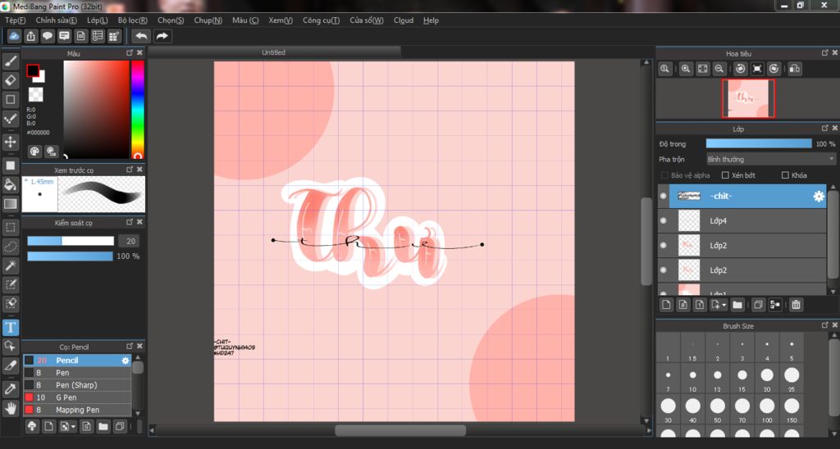840x449 pixels.
Task: Pick the black foreground color swatch
Action: (x=33, y=70)
